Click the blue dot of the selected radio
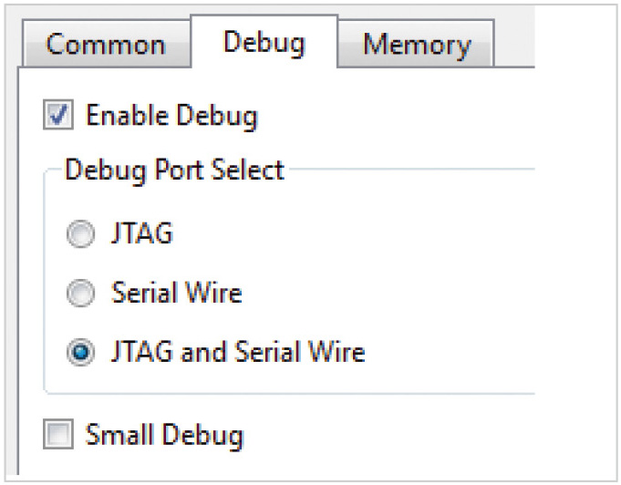 81,353
